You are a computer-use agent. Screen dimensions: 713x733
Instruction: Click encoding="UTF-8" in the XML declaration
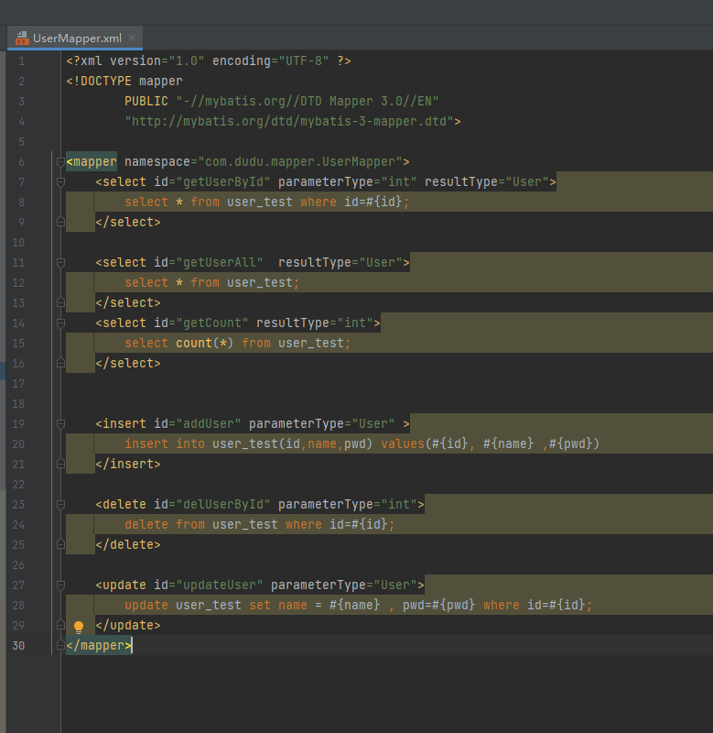point(271,61)
